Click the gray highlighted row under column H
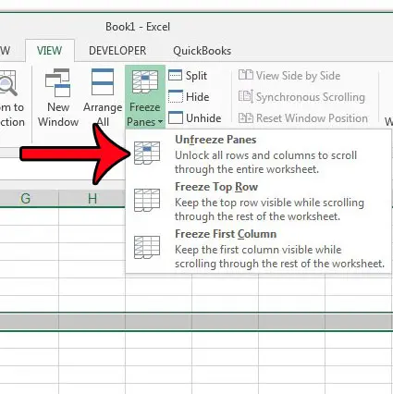Image resolution: width=393 pixels, height=394 pixels. click(x=92, y=322)
